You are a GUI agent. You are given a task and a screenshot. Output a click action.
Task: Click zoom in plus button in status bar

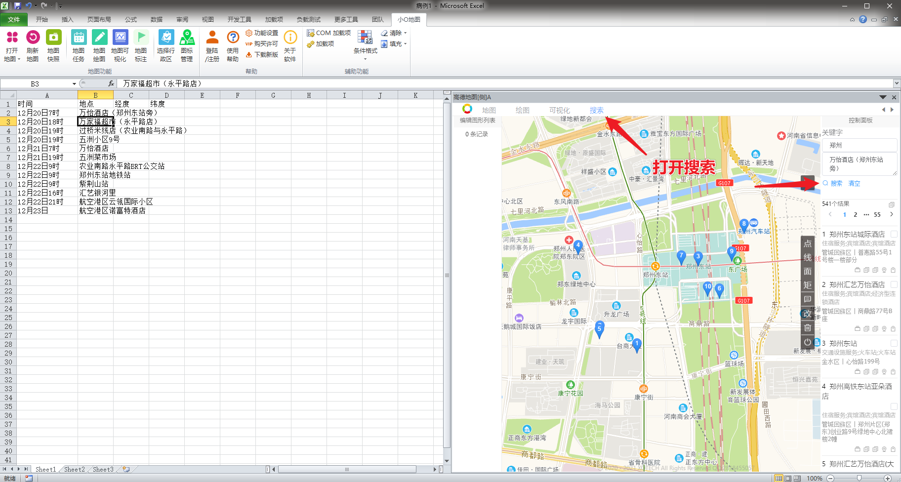888,478
